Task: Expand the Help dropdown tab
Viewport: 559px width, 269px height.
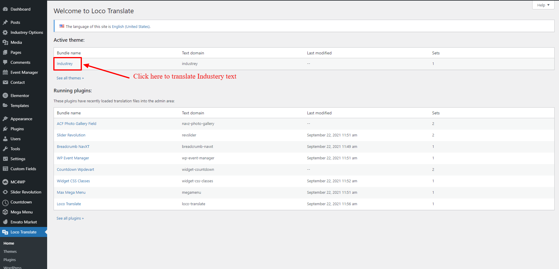Action: (x=543, y=5)
